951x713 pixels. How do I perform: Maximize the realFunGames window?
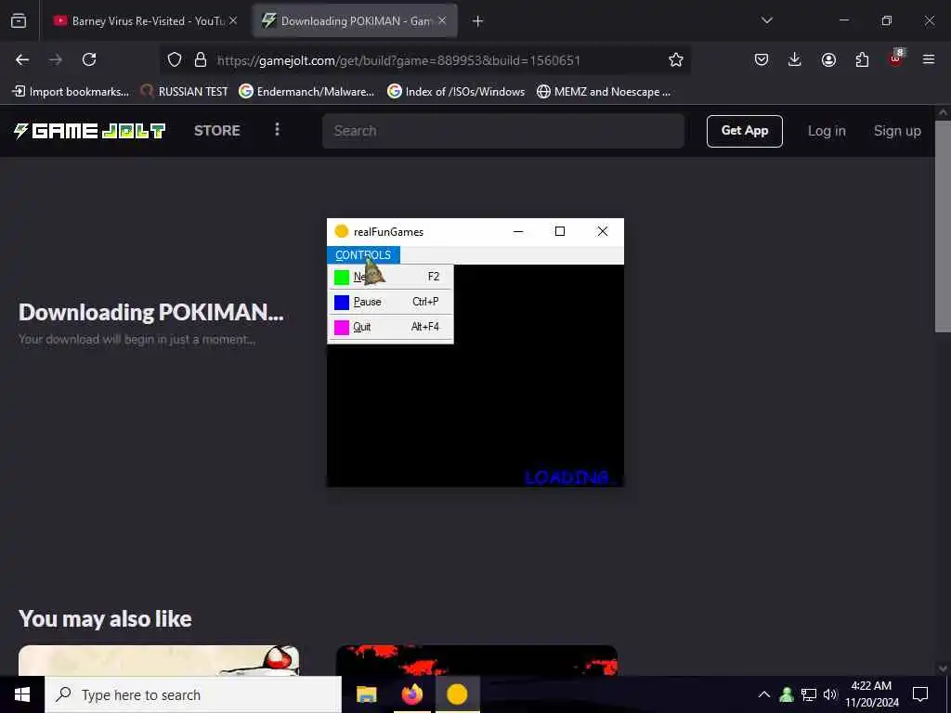point(560,231)
